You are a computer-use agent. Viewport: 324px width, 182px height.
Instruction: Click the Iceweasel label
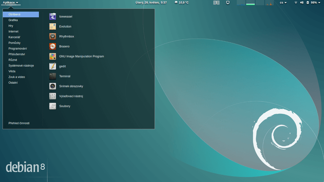(66, 17)
